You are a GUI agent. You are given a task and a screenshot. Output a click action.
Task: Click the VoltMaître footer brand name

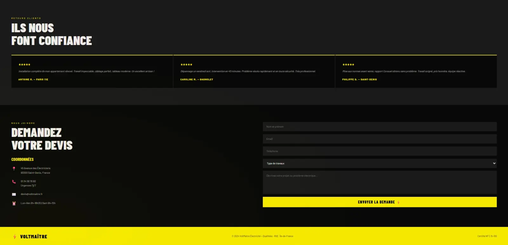pyautogui.click(x=34, y=237)
